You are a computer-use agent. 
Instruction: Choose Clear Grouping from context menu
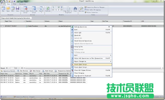tap(91, 73)
